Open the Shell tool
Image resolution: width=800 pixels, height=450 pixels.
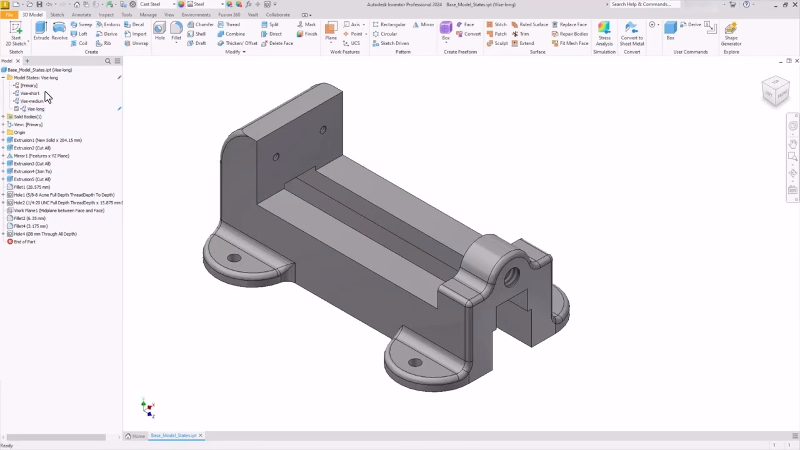(x=201, y=34)
